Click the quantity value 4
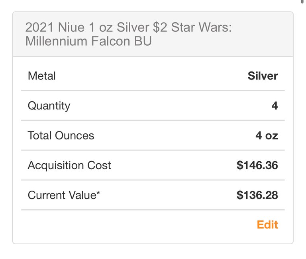306x259 pixels. click(x=275, y=106)
